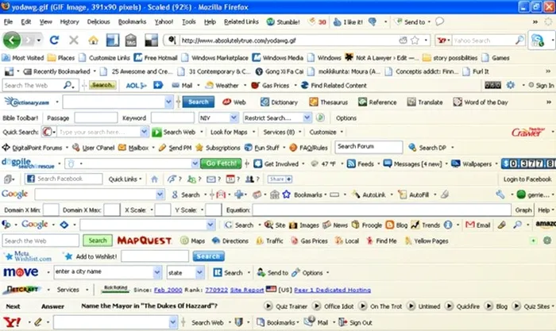Click the MapQuest Directions icon

pyautogui.click(x=216, y=241)
